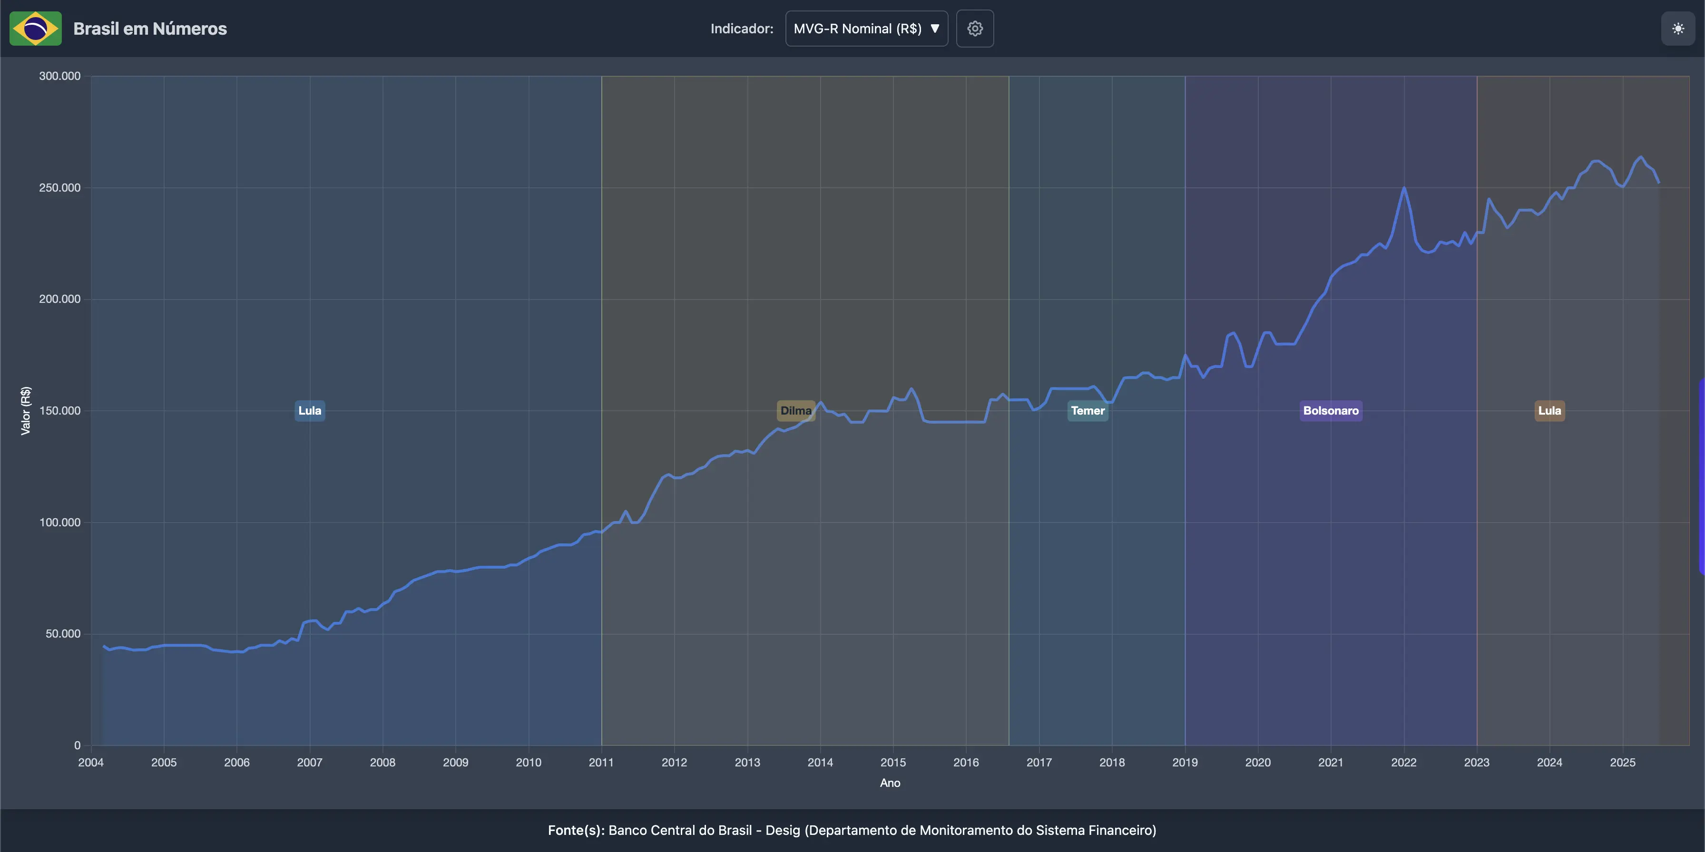Click the sun icon in the top-right corner
The width and height of the screenshot is (1705, 852).
pos(1677,29)
